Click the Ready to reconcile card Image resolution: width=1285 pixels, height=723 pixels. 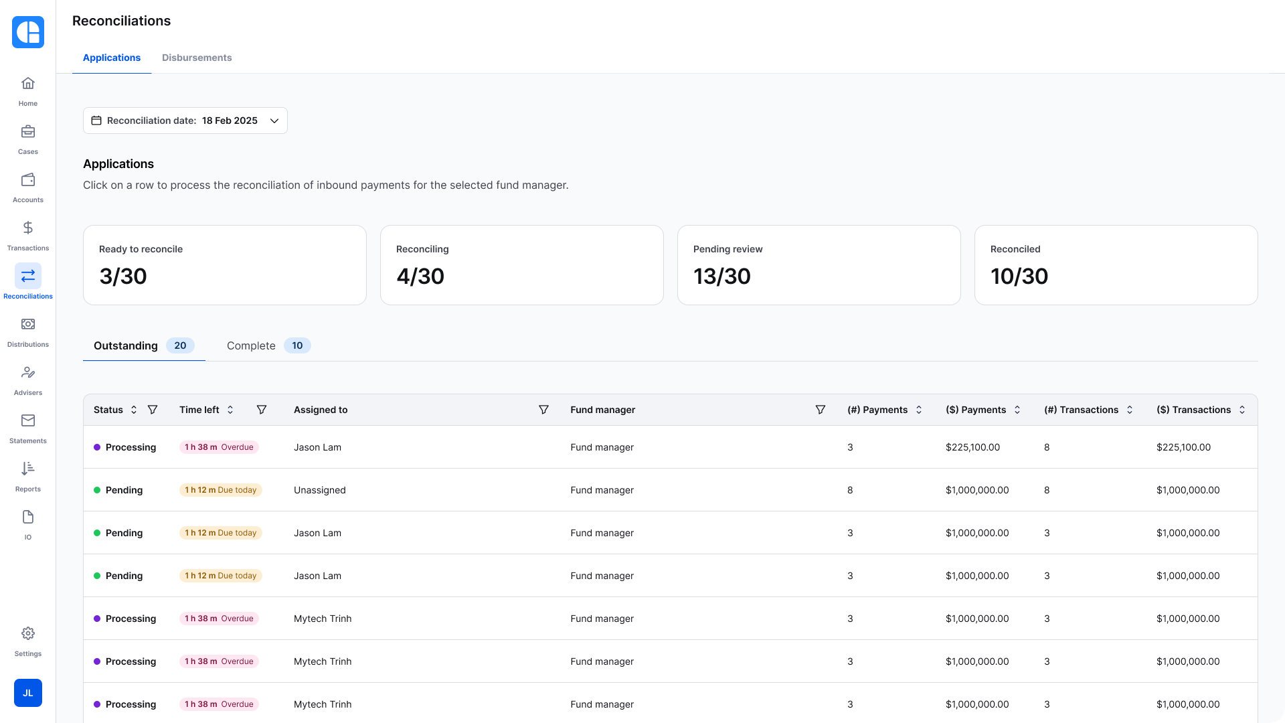click(x=224, y=265)
